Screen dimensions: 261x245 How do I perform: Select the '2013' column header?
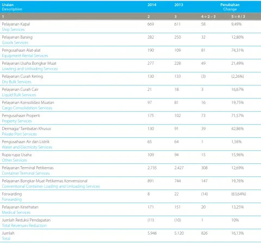178,5
